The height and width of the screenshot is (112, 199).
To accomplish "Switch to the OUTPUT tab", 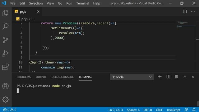I will (x=41, y=77).
